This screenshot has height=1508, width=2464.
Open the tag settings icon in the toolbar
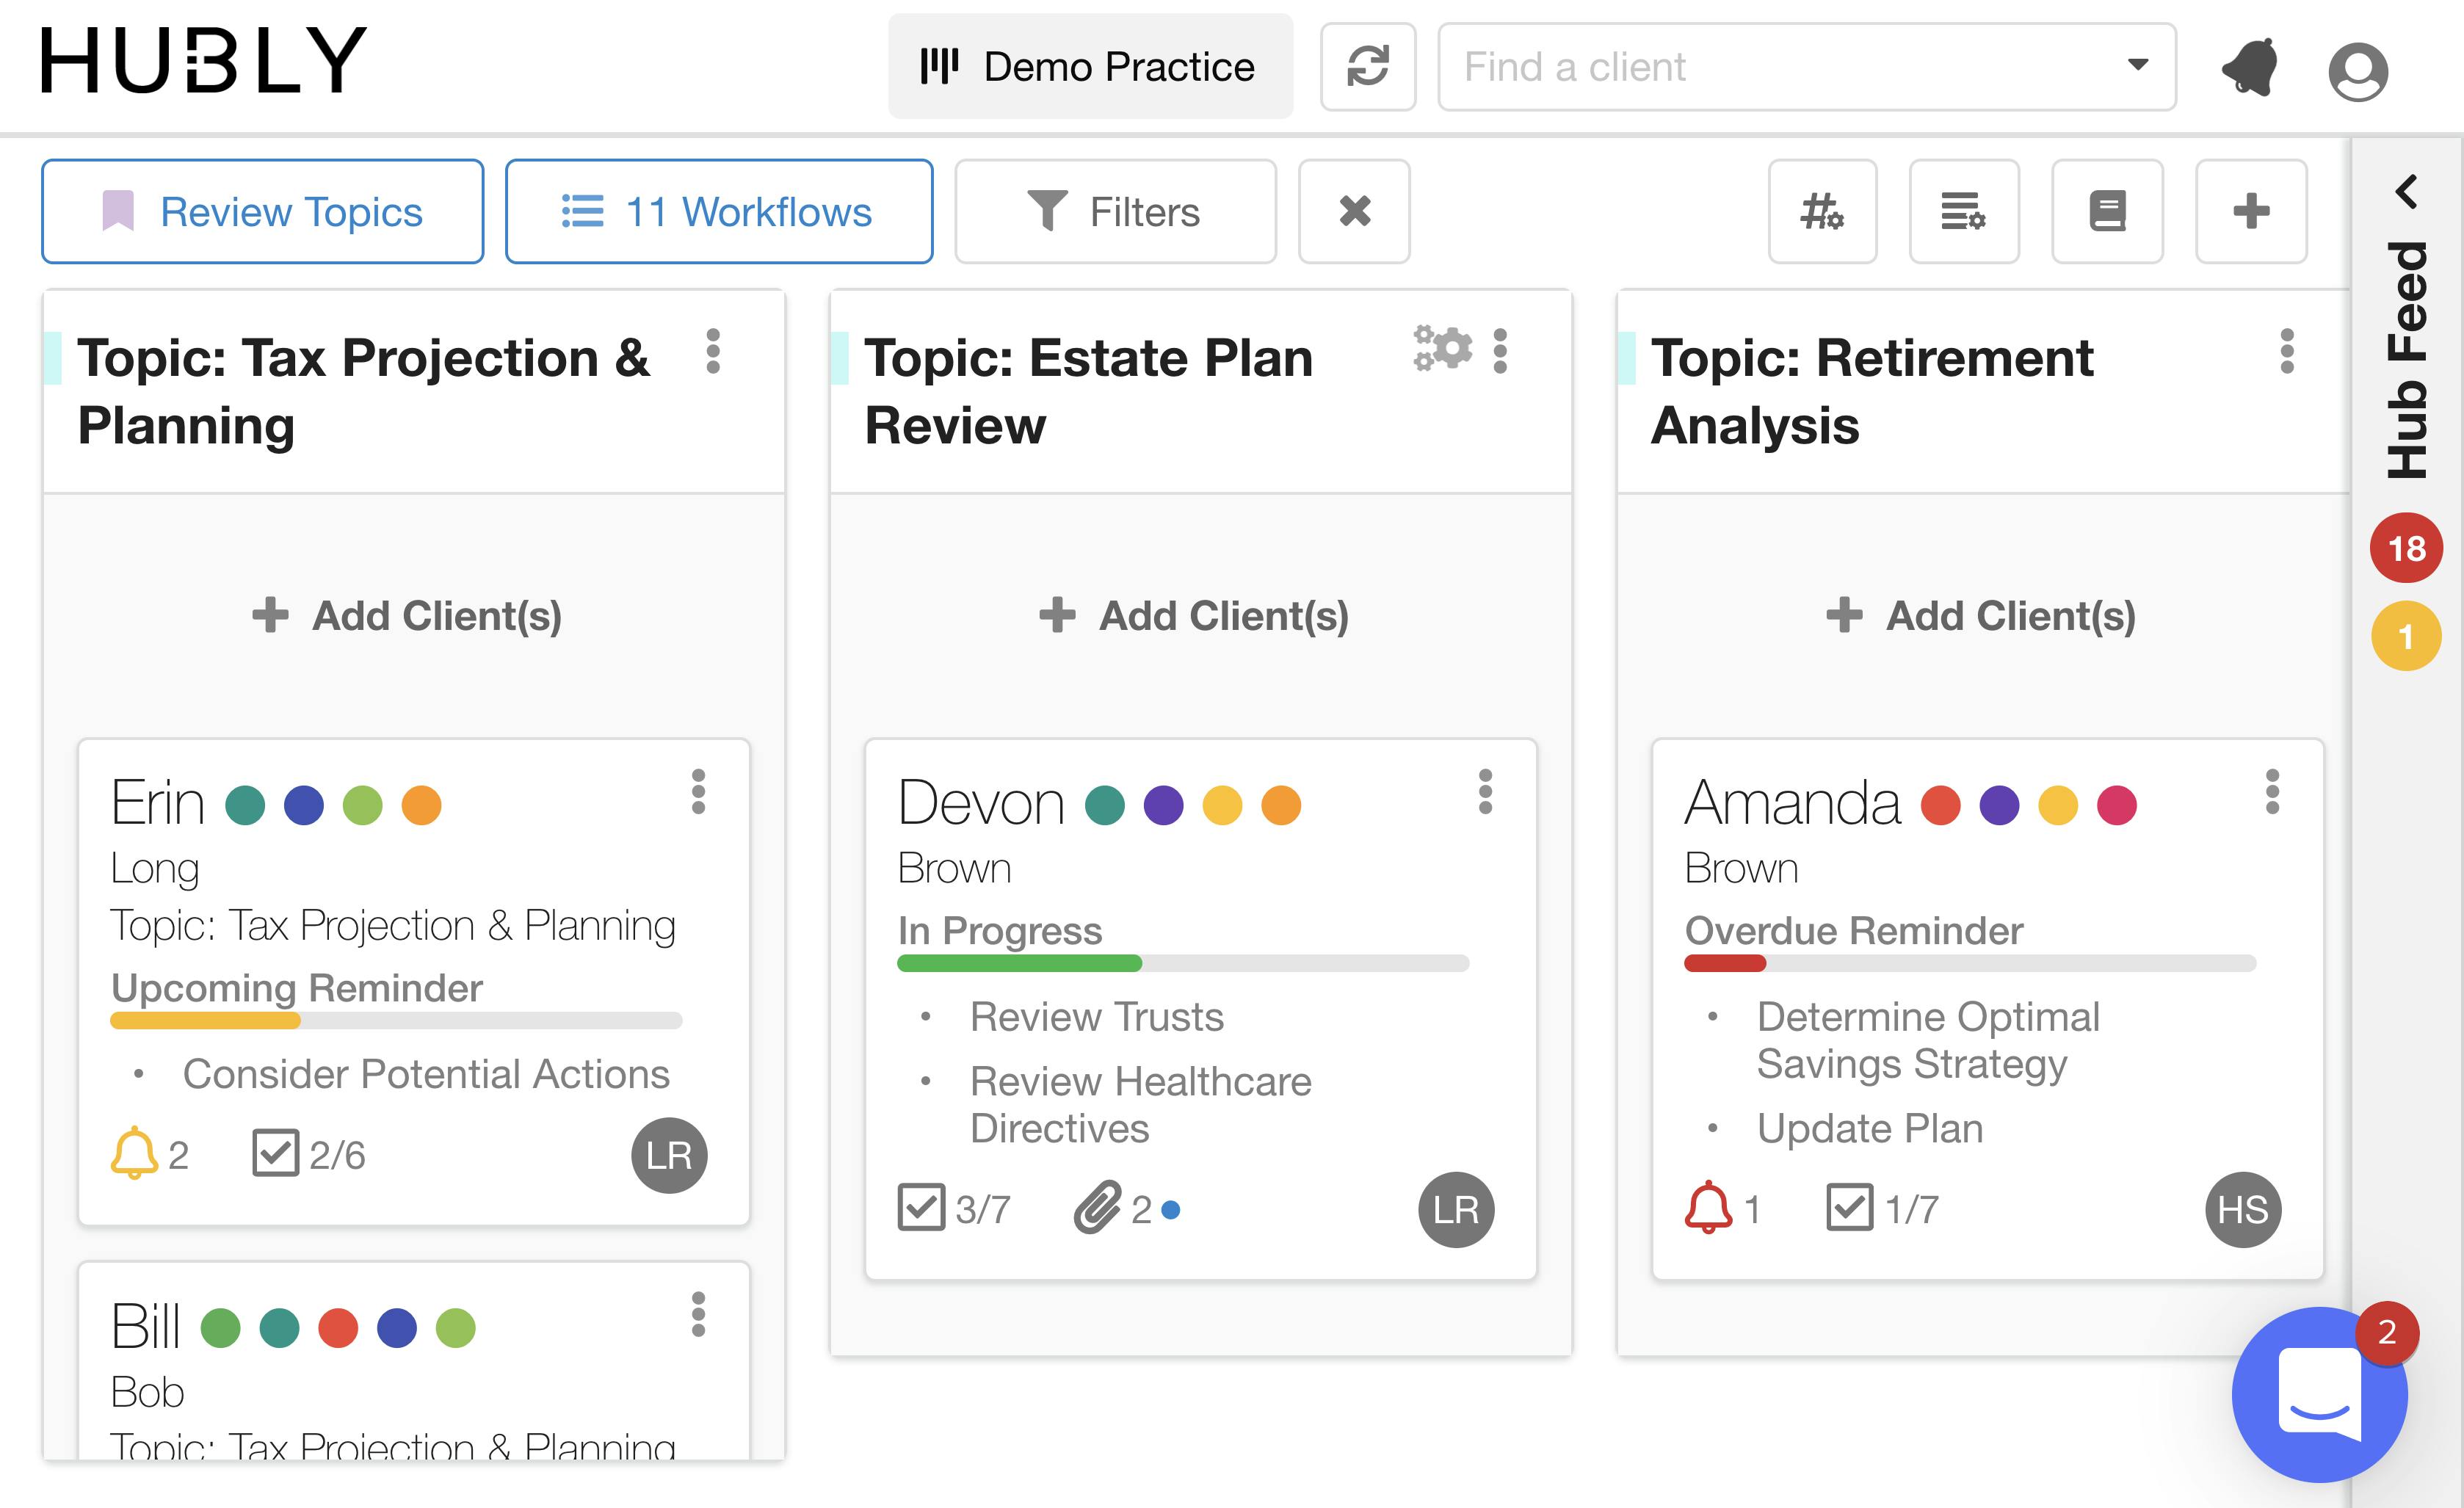click(1822, 211)
